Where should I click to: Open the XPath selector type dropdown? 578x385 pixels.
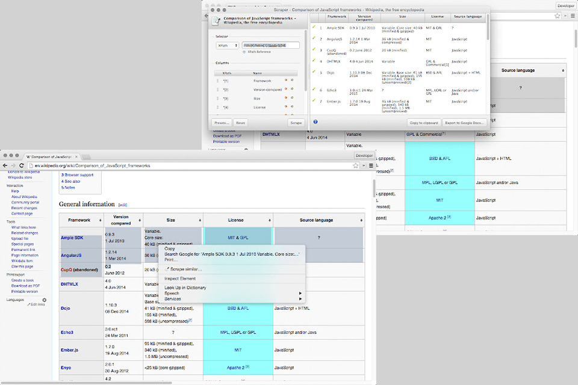(x=227, y=46)
